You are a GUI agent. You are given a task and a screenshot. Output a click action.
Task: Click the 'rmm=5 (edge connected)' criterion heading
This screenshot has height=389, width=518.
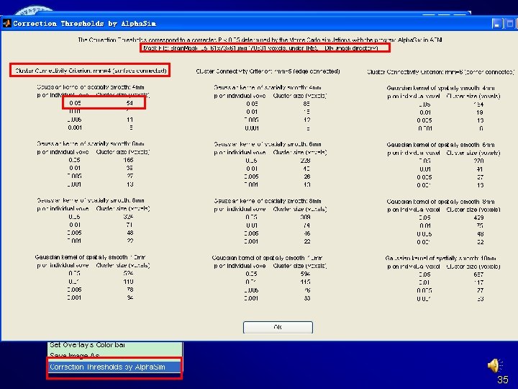tap(268, 71)
